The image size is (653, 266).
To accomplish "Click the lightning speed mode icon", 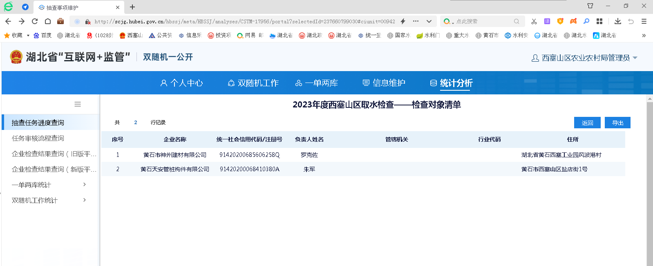I will click(403, 21).
